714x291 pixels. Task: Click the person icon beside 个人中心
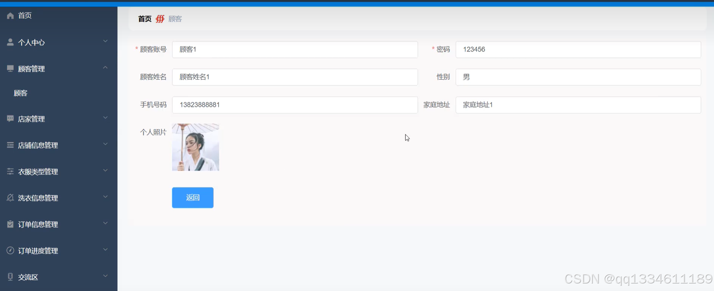10,42
